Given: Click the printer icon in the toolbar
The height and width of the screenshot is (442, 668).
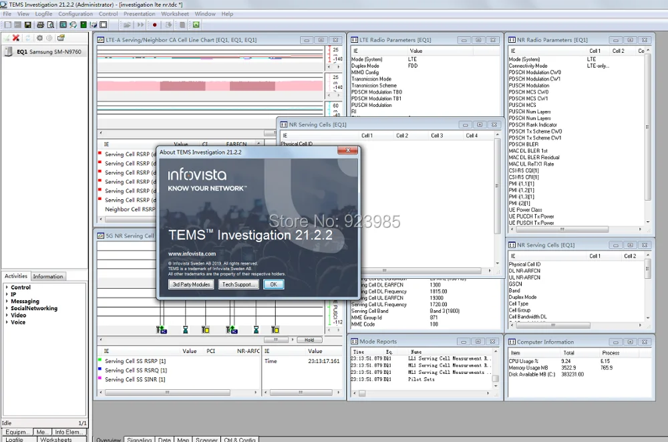Looking at the screenshot, I should click(x=41, y=25).
